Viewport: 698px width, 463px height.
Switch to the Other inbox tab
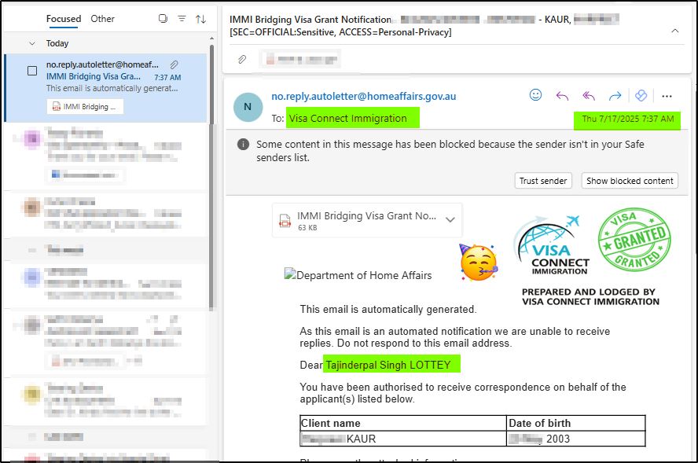(x=102, y=19)
